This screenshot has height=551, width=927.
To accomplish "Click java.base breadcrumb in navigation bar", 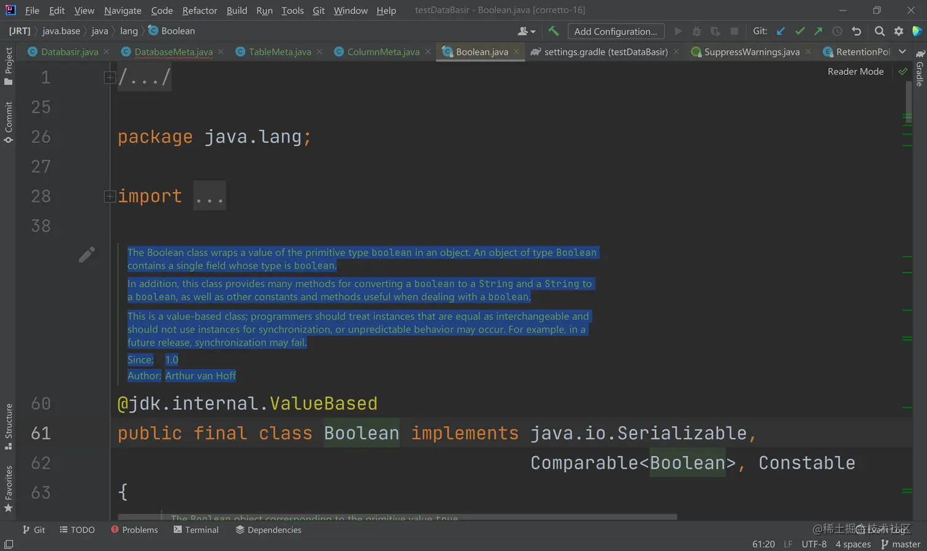I will click(x=61, y=31).
